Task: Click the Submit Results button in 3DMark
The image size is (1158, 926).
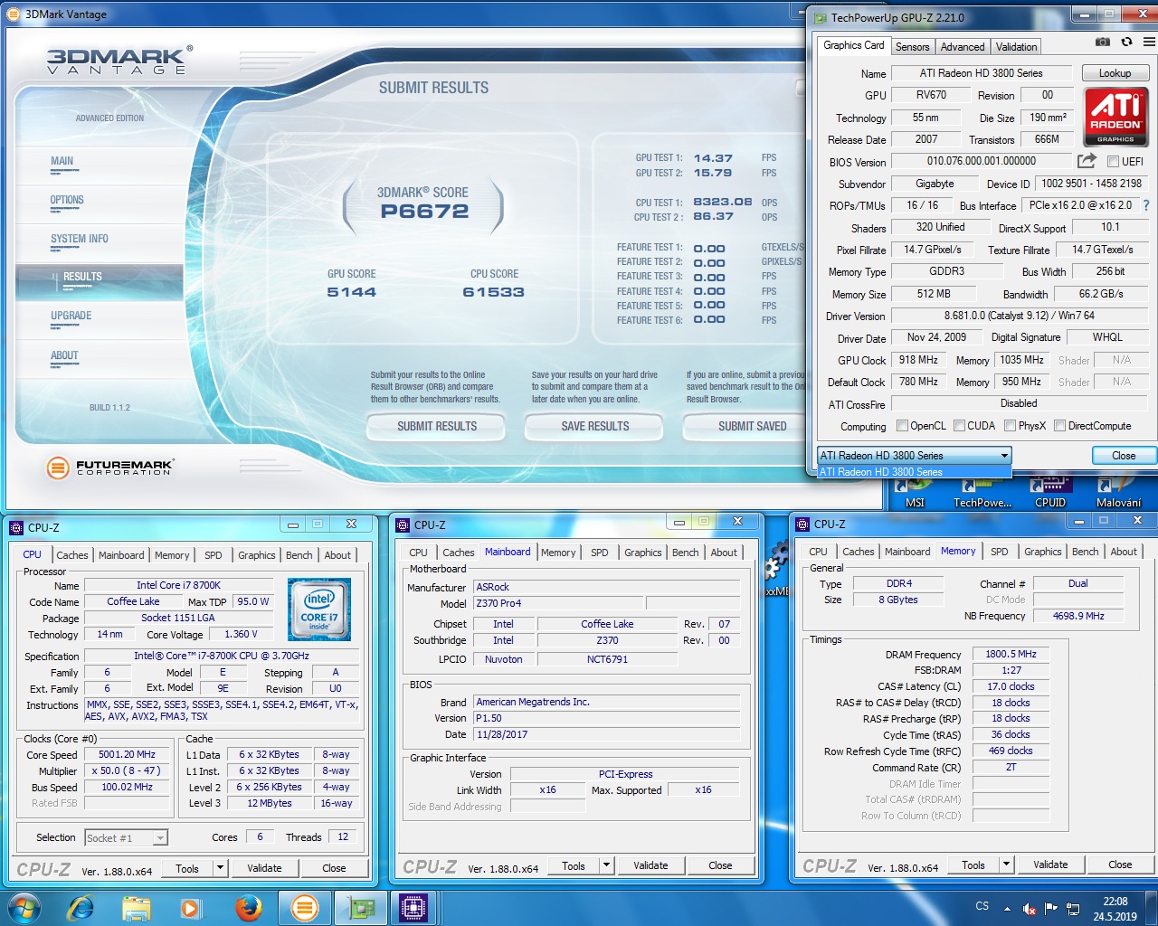Action: 437,426
